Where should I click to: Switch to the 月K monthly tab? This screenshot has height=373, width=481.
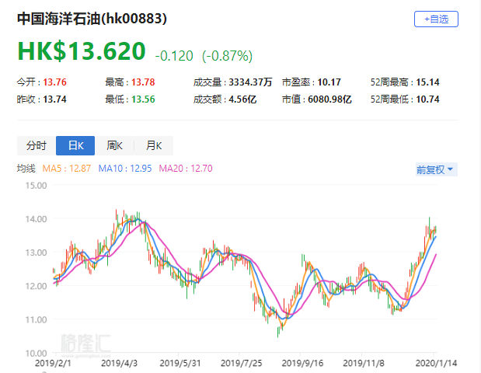click(153, 145)
